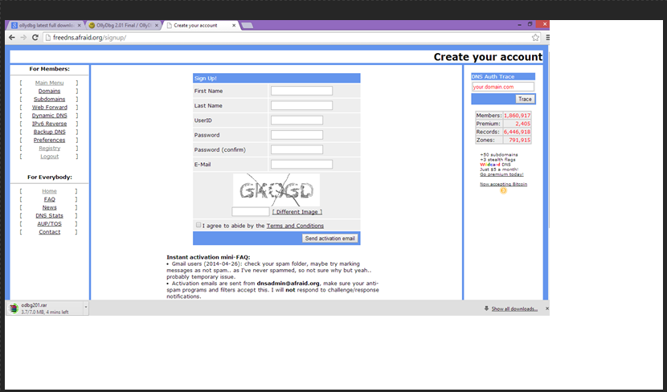Click the Trace button
Image resolution: width=667 pixels, height=392 pixels.
tap(525, 99)
